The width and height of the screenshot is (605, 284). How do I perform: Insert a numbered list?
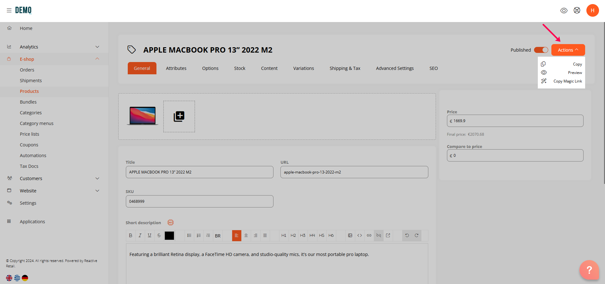pyautogui.click(x=199, y=236)
